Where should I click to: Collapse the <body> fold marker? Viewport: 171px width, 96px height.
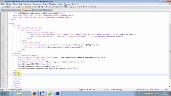click(x=7, y=24)
